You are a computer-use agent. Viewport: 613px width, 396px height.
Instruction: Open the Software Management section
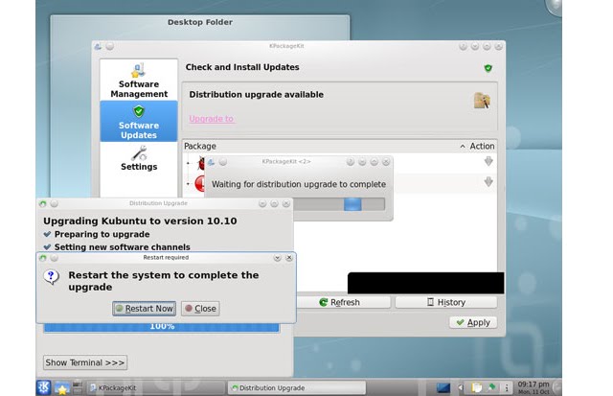tap(139, 81)
